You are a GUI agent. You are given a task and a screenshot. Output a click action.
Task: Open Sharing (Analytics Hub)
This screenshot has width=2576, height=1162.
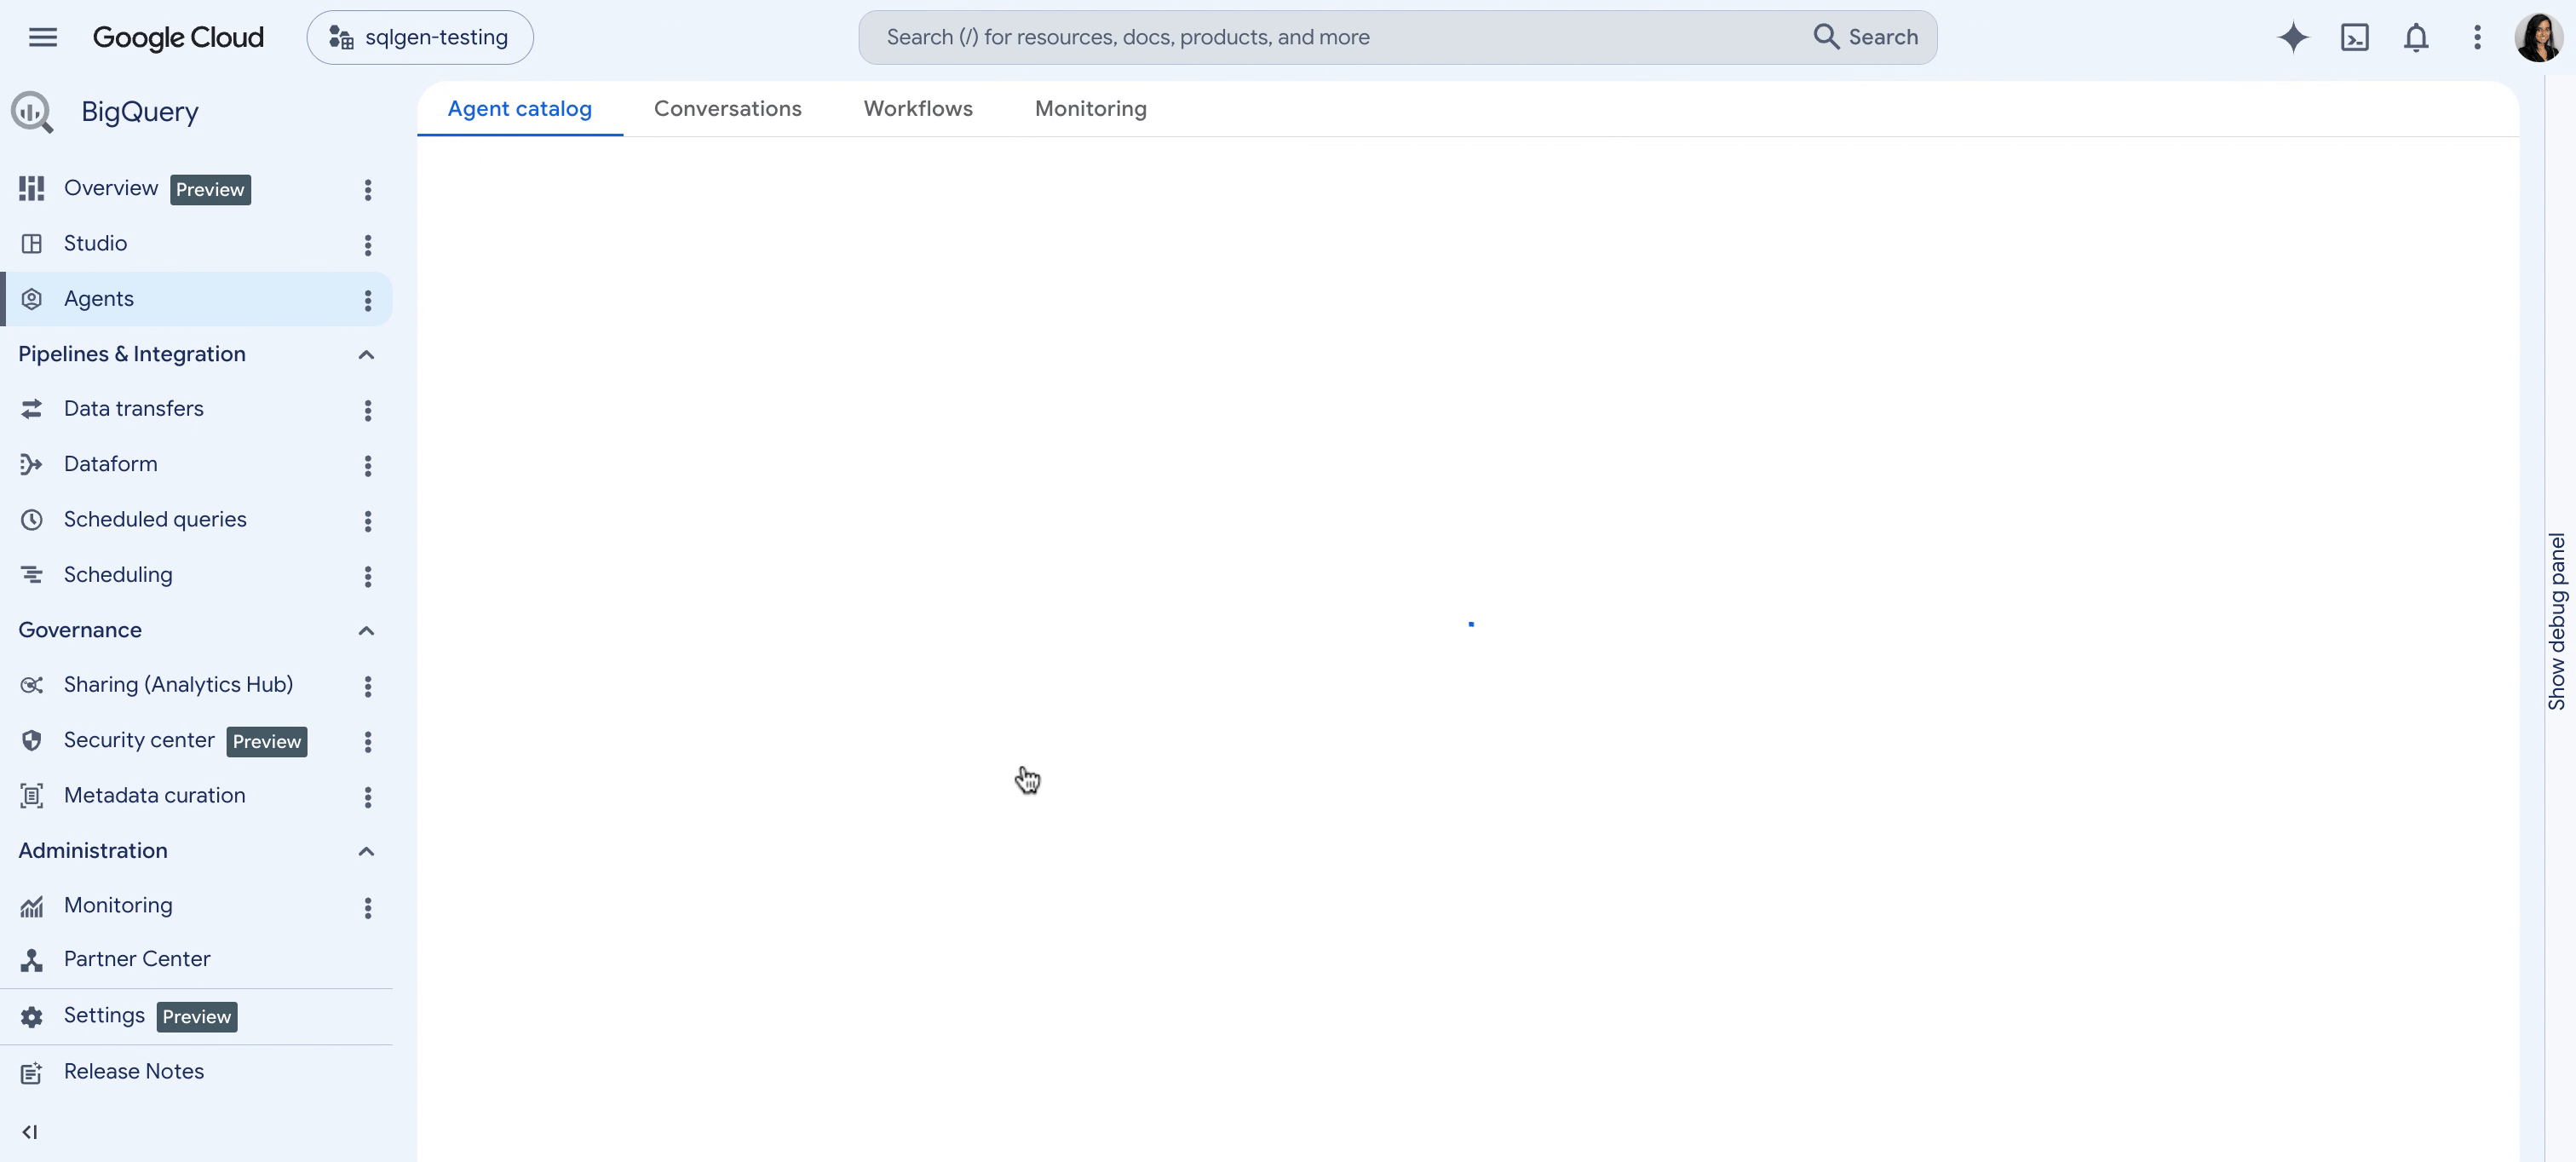[x=180, y=685]
